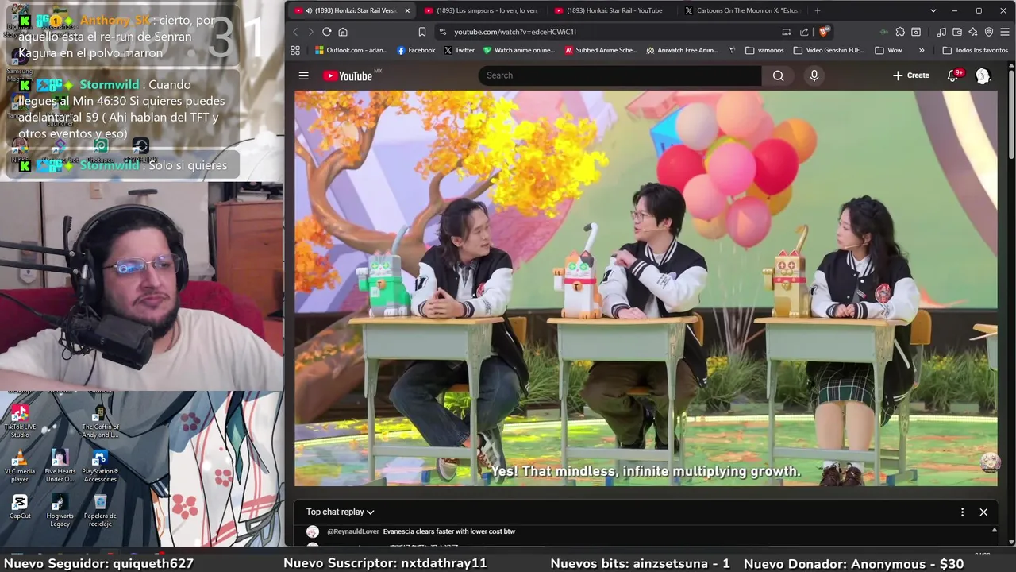Open the Video Genshin FUE bookmarks folder
1016x572 pixels.
pos(829,50)
